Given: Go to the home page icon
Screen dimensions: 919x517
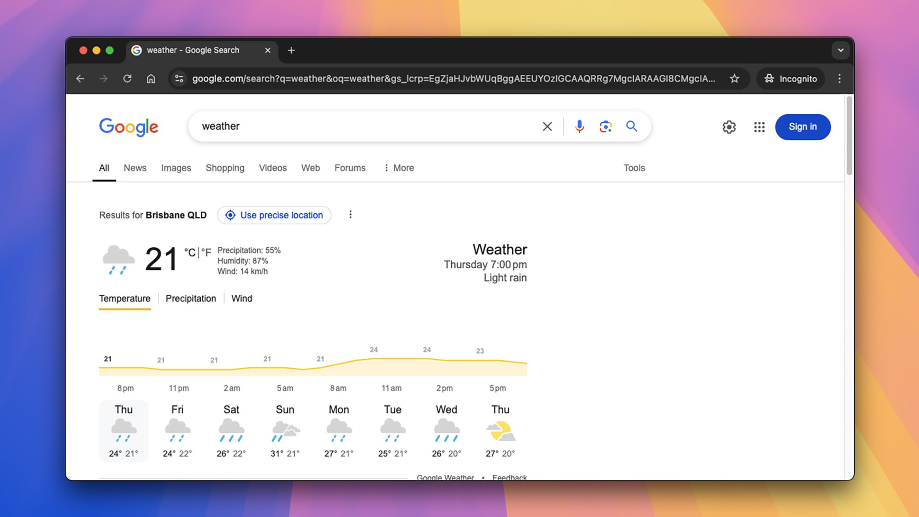Looking at the screenshot, I should 151,79.
